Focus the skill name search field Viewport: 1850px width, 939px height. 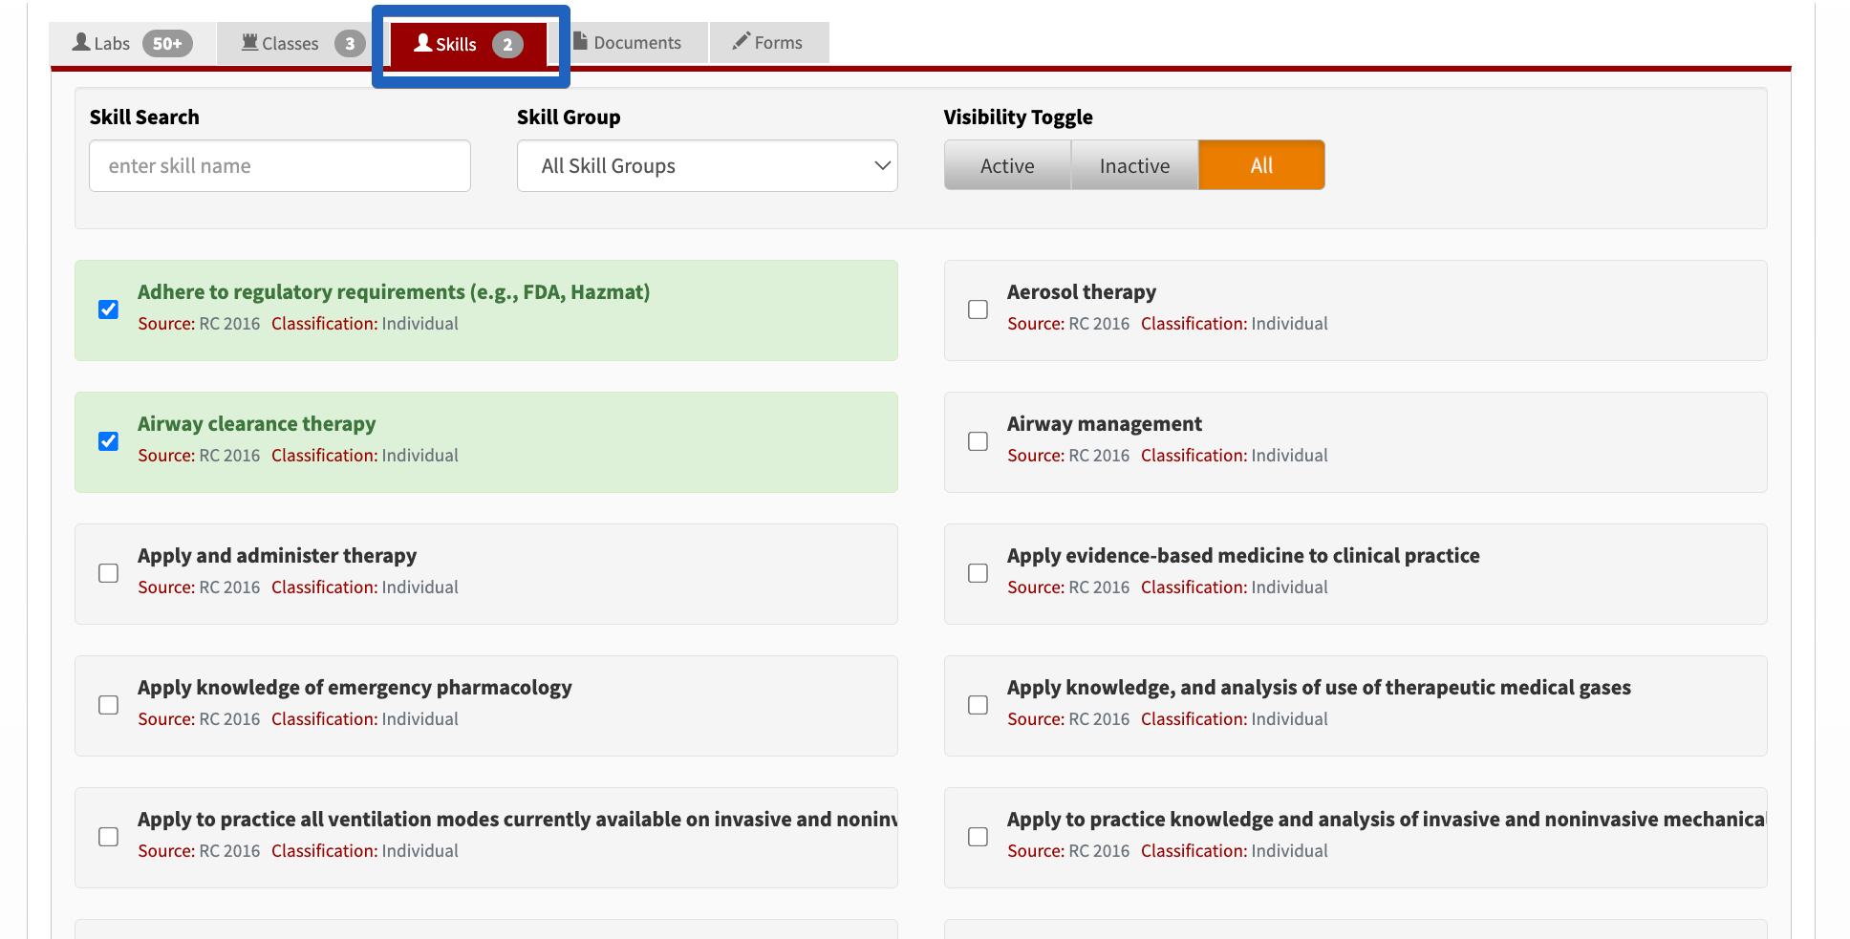click(280, 166)
